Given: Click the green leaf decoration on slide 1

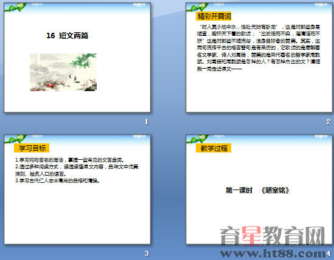Looking at the screenshot, I should tap(15, 7).
